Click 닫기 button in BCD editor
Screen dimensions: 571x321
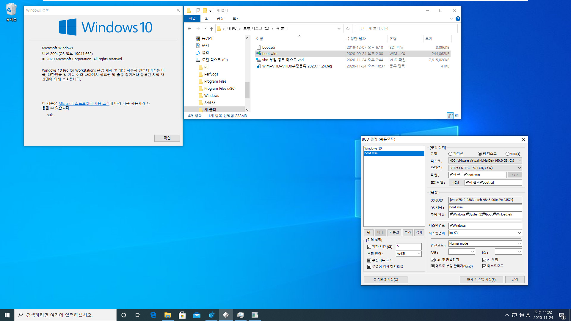[x=515, y=280]
